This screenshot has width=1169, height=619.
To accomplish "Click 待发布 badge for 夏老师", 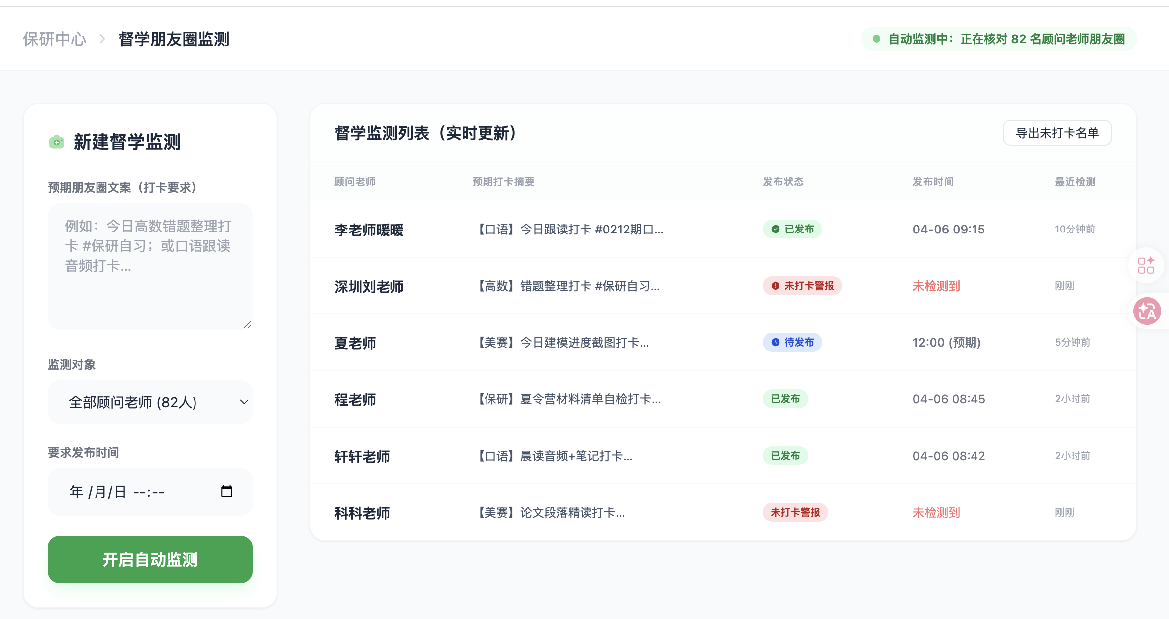I will 792,342.
